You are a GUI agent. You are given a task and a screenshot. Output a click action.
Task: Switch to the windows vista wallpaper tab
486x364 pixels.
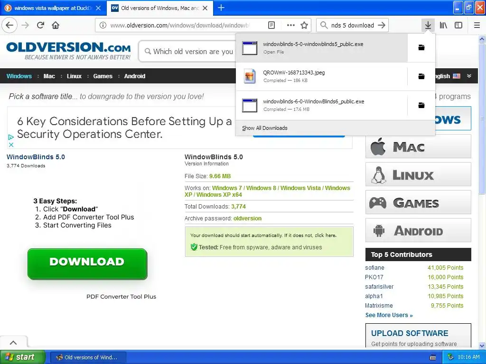coord(53,8)
